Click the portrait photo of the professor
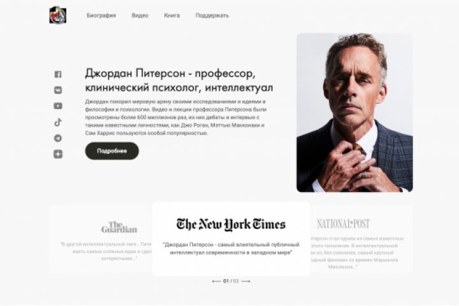459x306 pixels. coord(355,113)
